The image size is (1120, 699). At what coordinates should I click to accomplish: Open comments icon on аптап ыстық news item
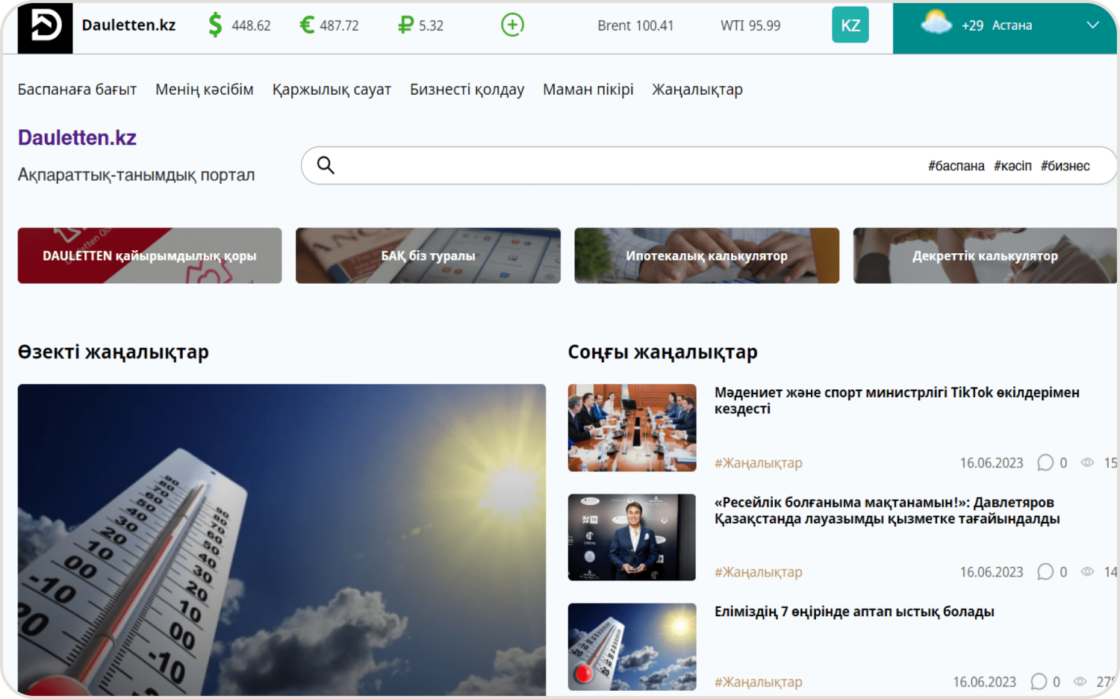[1039, 682]
